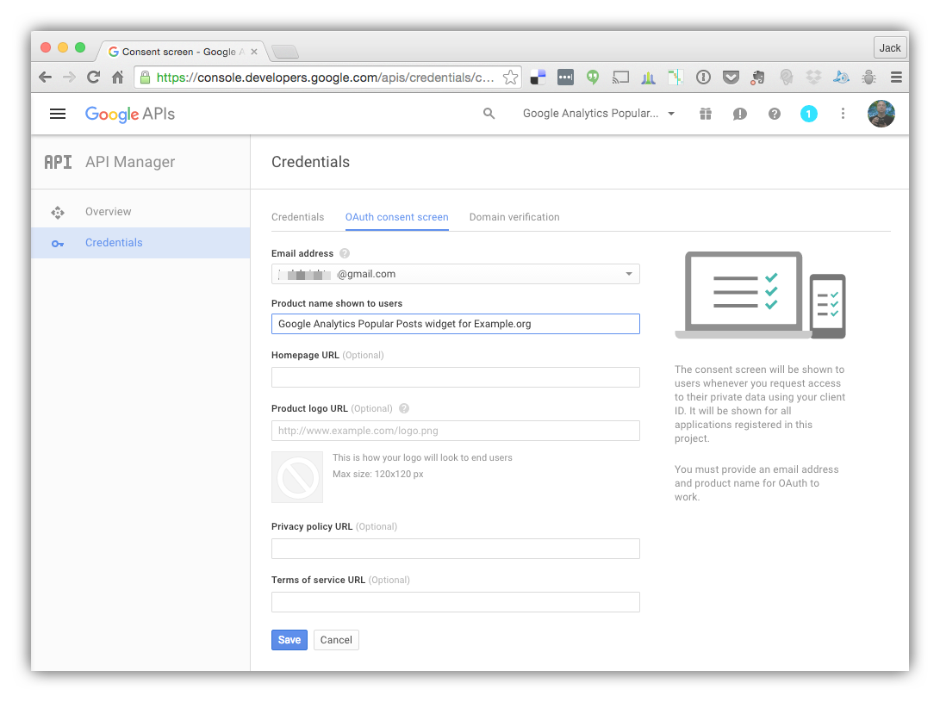Open the Dropbox extension icon
The image size is (940, 702).
coord(813,78)
